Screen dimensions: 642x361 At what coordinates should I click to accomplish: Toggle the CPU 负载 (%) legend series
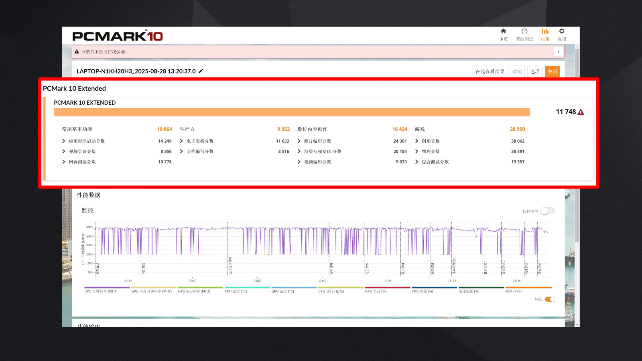(434, 290)
